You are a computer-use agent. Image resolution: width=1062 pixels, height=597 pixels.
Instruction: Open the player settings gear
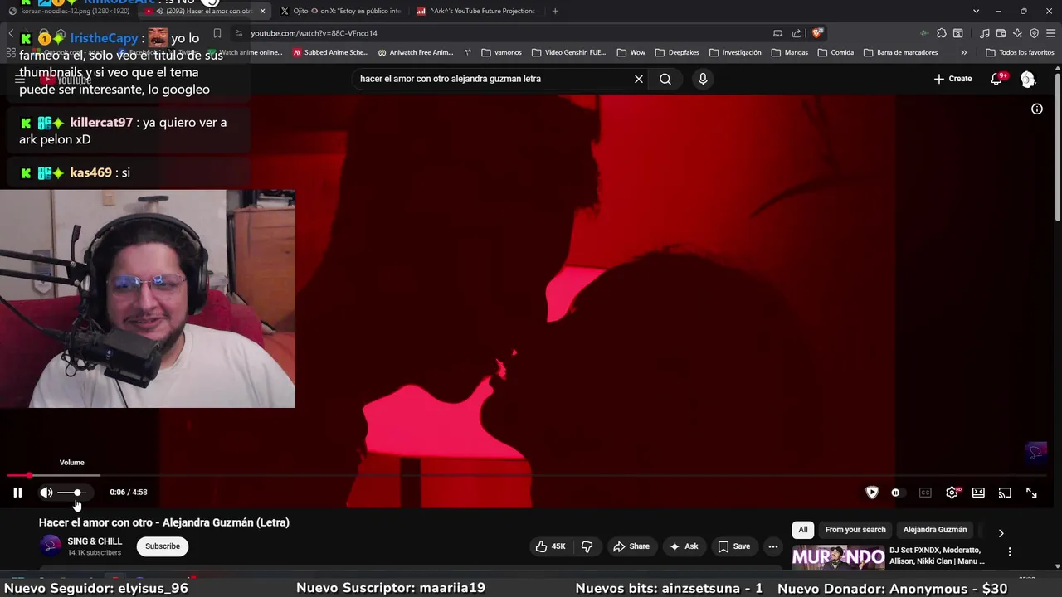click(x=952, y=493)
